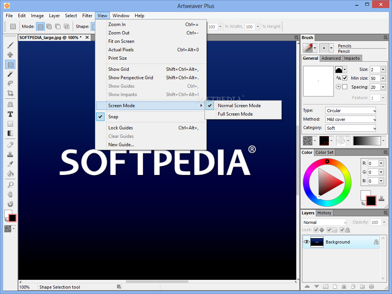Select the Shape tool in toolbox

point(10,124)
